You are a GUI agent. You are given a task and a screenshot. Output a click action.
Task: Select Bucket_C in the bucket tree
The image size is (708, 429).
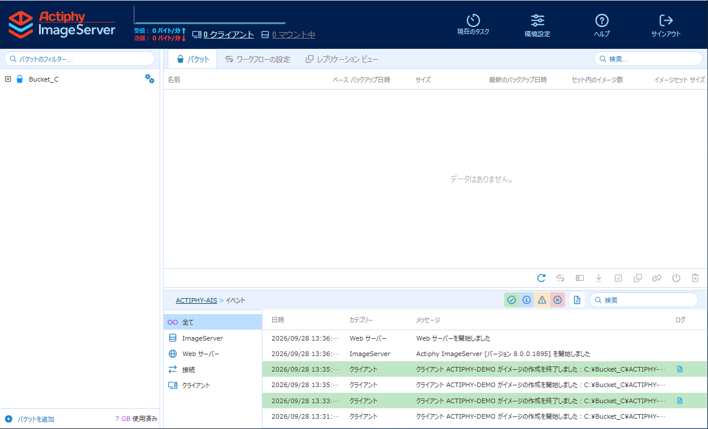(44, 79)
